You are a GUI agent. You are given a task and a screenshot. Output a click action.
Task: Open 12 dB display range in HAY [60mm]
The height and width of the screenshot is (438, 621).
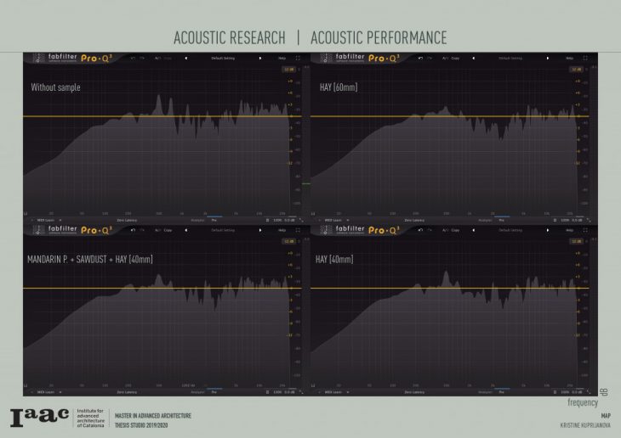(576, 70)
